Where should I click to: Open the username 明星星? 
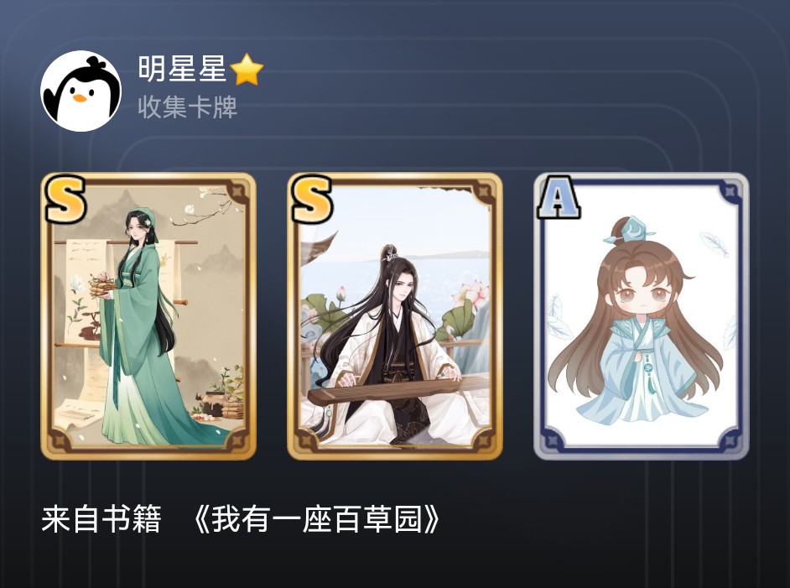click(x=182, y=69)
